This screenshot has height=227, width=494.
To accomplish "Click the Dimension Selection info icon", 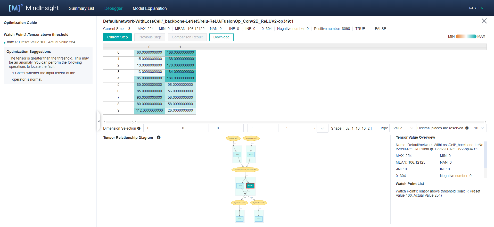I will (139, 128).
